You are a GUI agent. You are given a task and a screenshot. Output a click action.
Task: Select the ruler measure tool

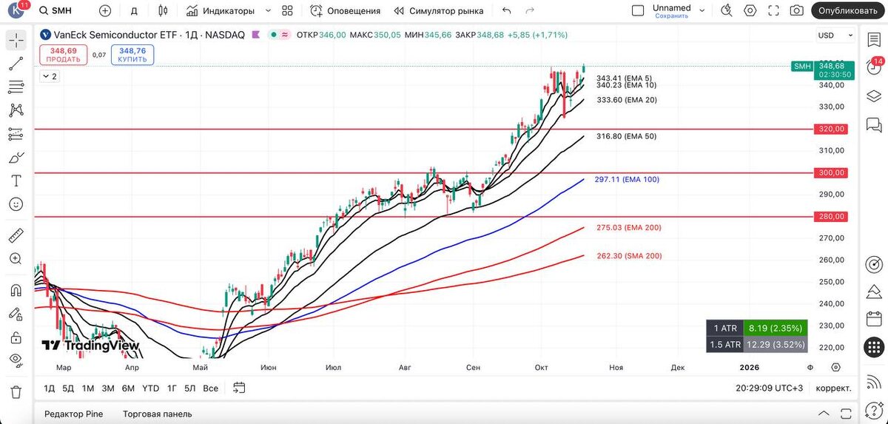[x=16, y=235]
